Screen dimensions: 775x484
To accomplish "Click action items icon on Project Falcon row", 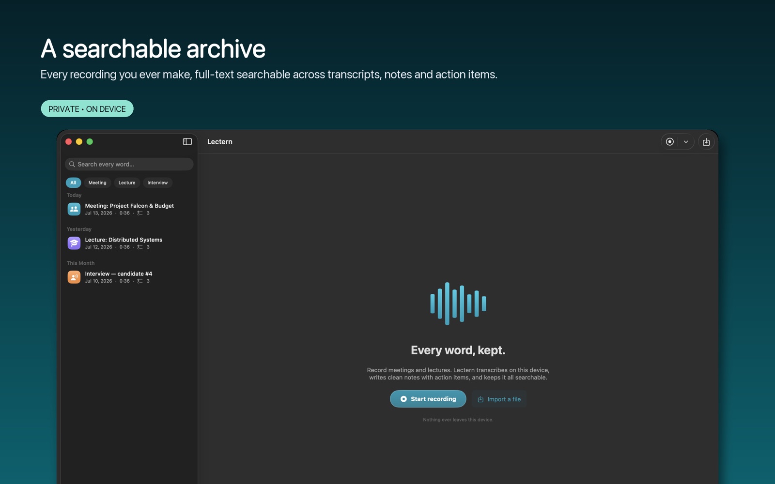I will pos(140,213).
